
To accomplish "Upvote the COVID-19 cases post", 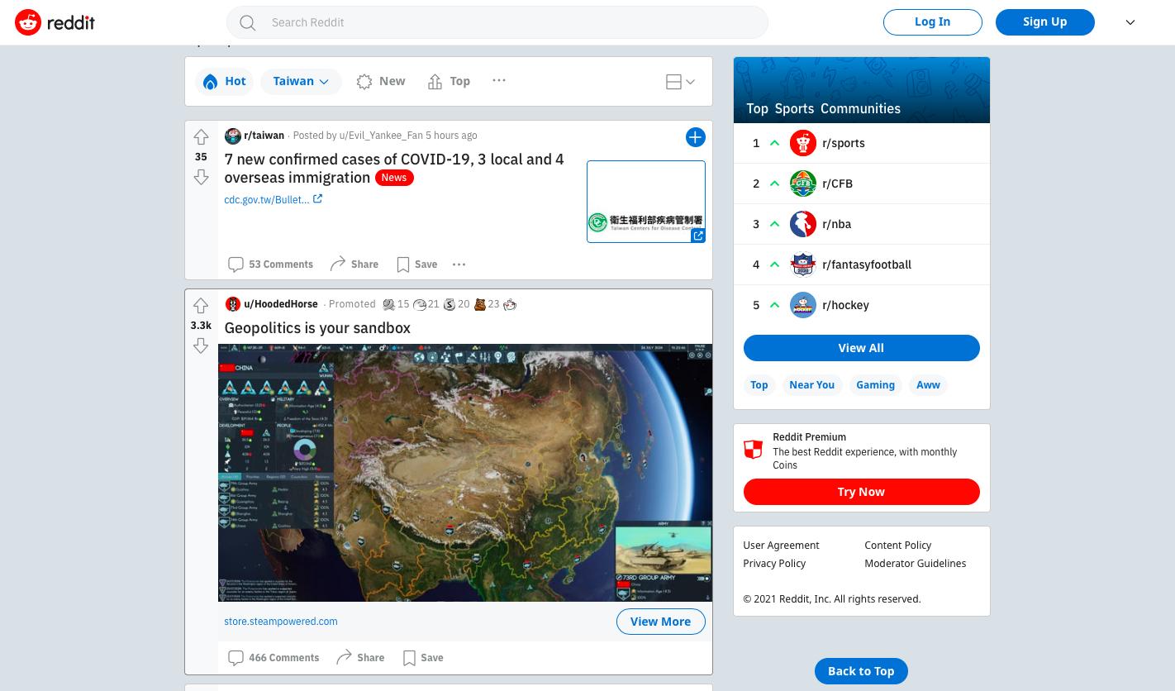I will [201, 137].
